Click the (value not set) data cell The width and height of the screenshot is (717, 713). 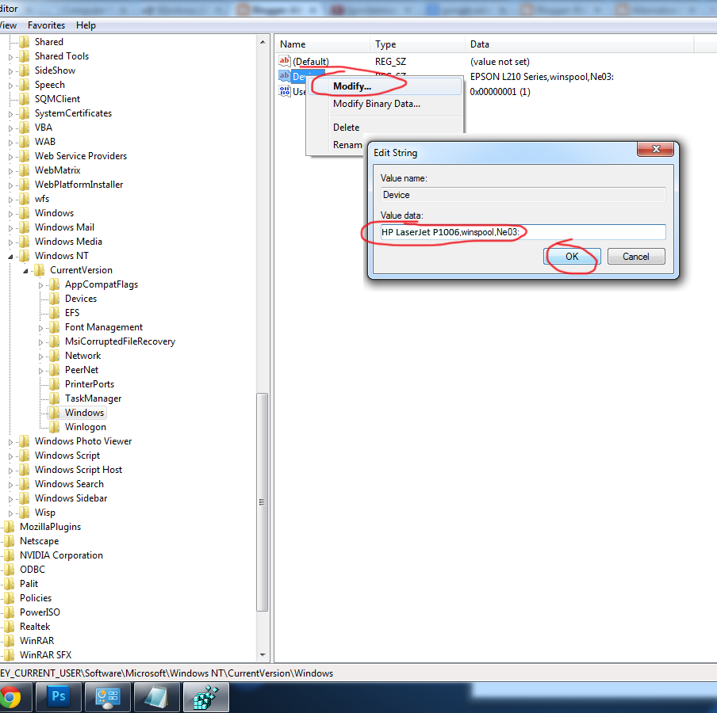pos(500,61)
